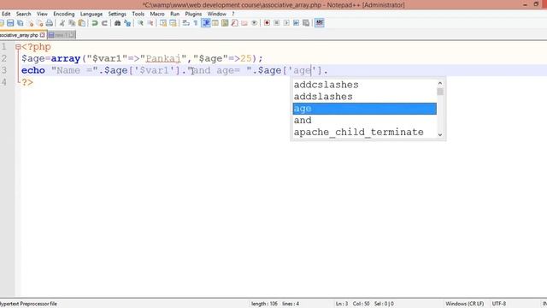Screen dimensions: 547x308
Task: Open the Macro menu
Action: click(157, 14)
